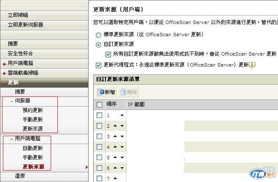
Task: Open 立即掃瞄 in the sidebar
Action: pyautogui.click(x=18, y=15)
